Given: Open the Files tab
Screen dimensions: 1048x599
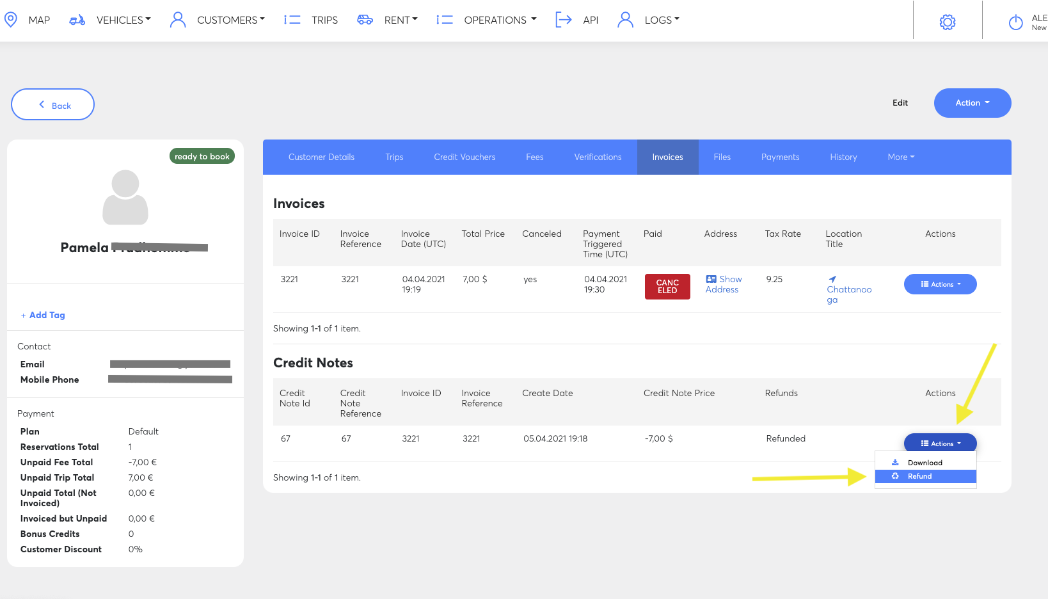Looking at the screenshot, I should [x=722, y=157].
